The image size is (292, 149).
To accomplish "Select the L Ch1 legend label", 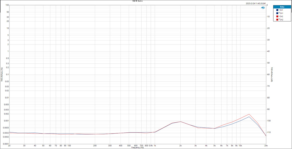I will (x=281, y=10).
